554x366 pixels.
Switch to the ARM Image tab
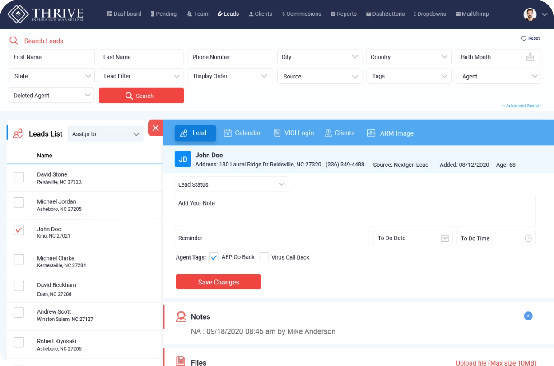point(390,133)
